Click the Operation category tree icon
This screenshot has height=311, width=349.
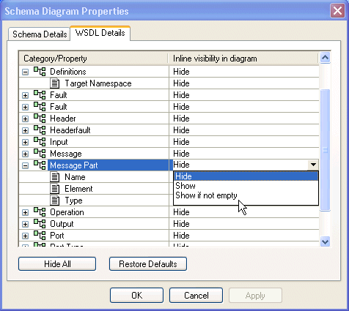click(40, 212)
